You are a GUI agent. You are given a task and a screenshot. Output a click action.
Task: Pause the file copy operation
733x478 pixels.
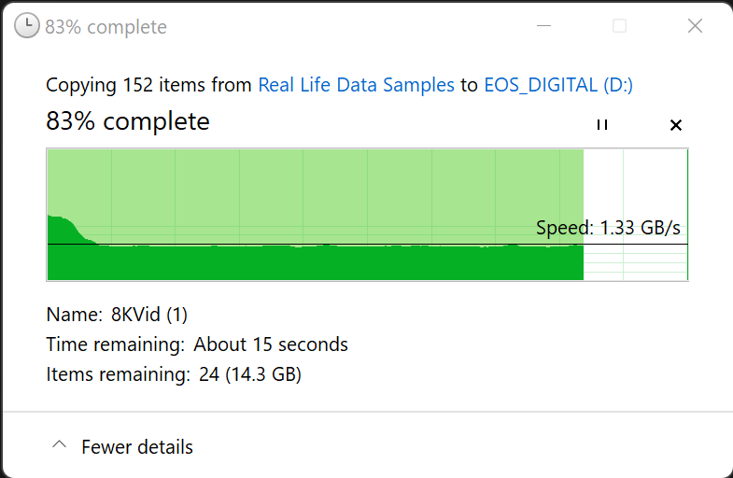tap(602, 125)
